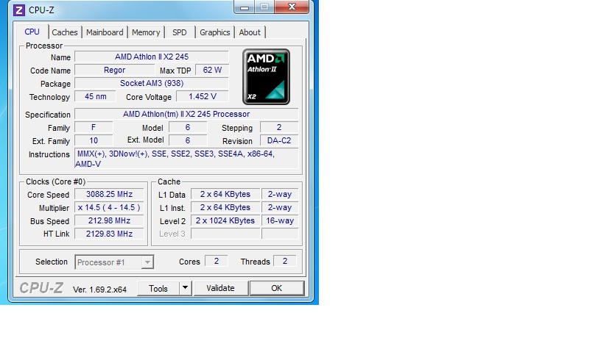Click the Code Name value Regor

pos(114,70)
